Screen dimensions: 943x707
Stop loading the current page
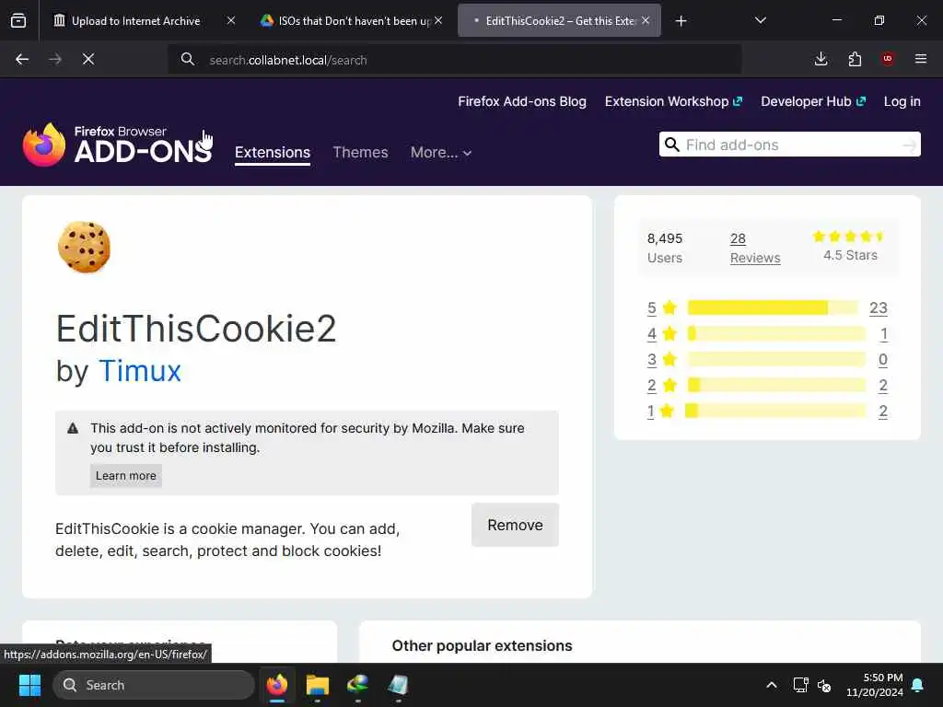coord(87,59)
